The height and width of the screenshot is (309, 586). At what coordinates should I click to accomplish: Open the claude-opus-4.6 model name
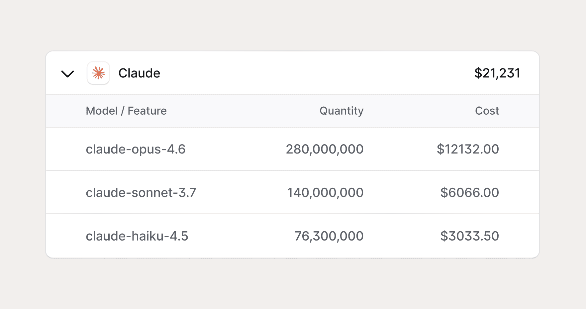(x=136, y=149)
